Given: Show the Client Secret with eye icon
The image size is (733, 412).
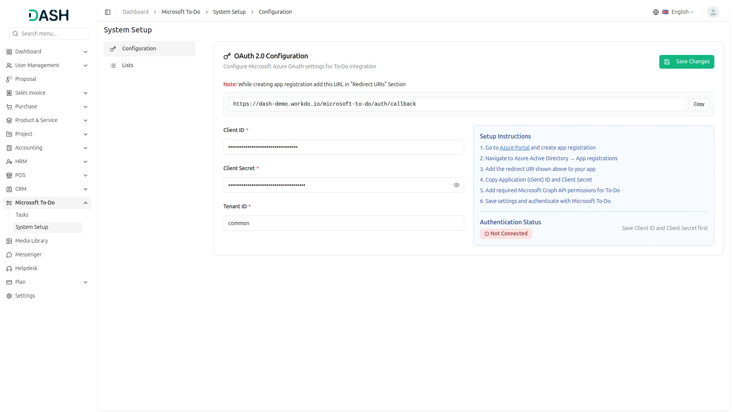Looking at the screenshot, I should [x=457, y=185].
